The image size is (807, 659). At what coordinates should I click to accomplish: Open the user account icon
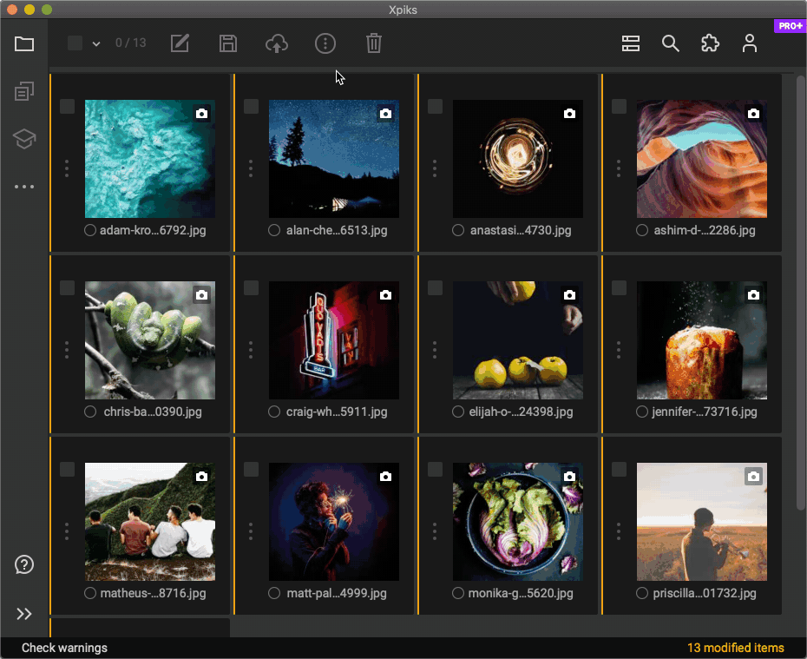750,43
